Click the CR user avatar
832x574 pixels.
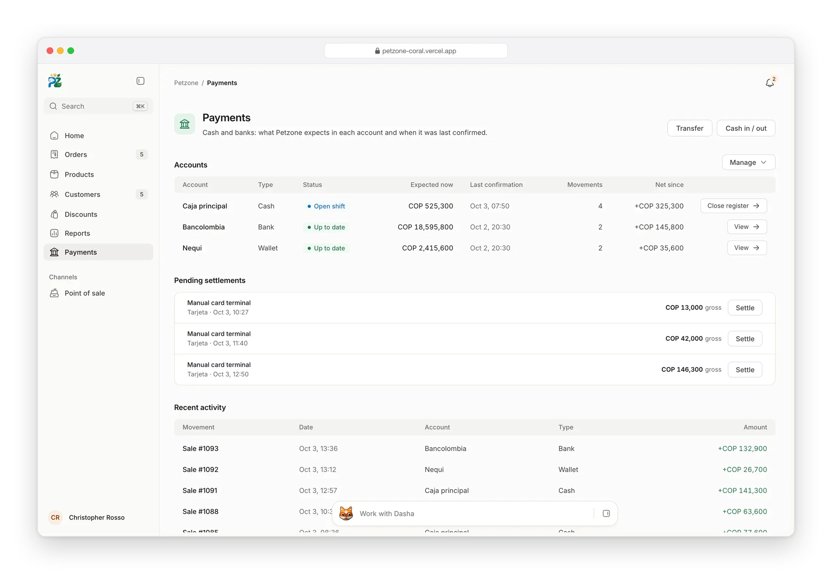pos(55,518)
